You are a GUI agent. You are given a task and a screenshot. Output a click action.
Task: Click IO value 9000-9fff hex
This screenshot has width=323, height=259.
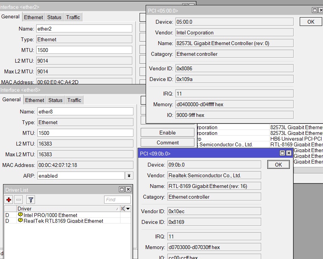point(235,115)
